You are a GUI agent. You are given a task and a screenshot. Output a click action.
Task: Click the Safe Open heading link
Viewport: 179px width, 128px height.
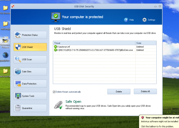click(73, 102)
